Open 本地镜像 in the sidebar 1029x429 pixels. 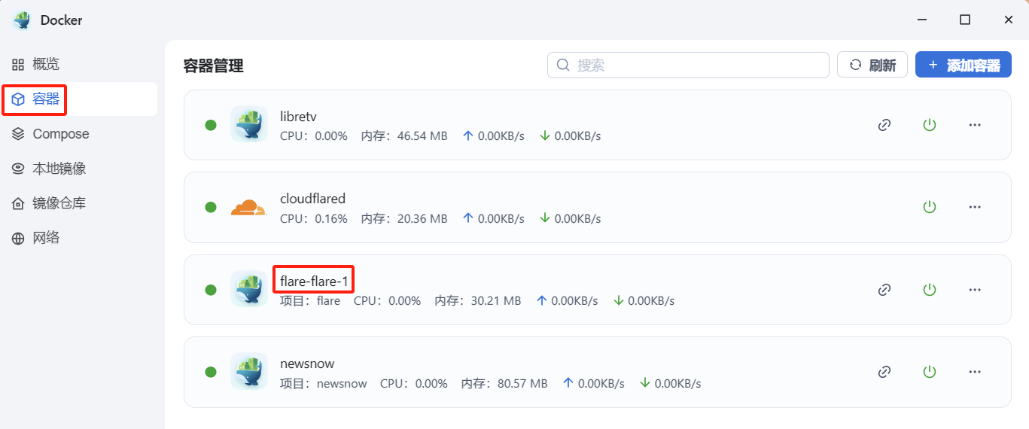59,169
